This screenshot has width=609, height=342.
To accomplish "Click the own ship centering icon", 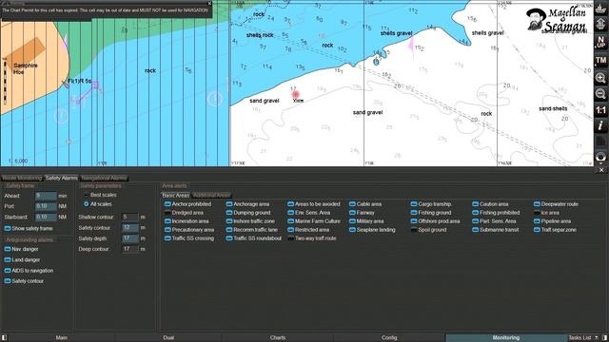I will click(x=600, y=9).
